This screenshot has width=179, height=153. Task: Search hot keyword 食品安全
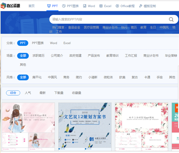pos(74,28)
